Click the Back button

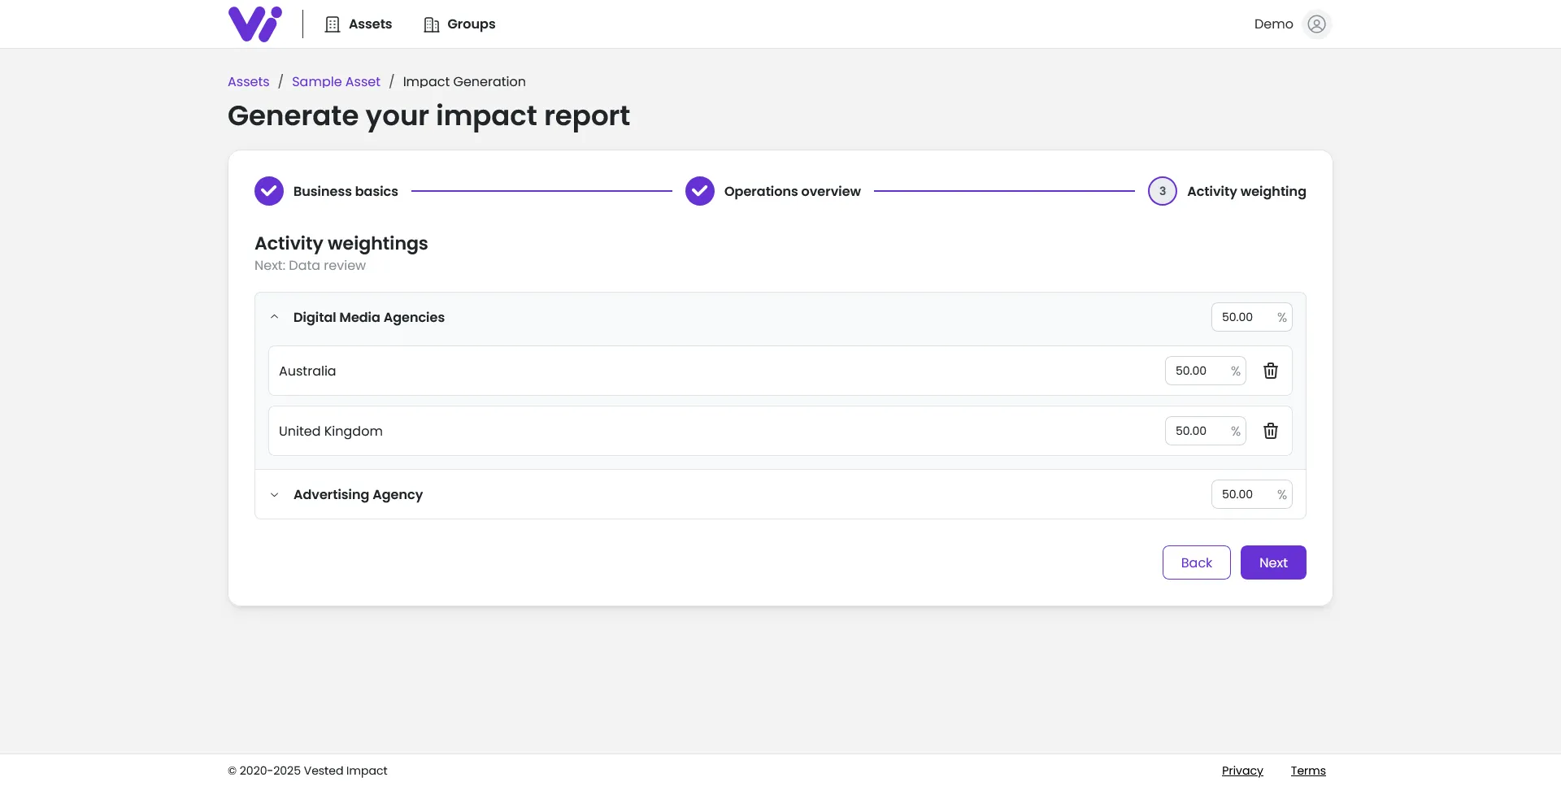[x=1196, y=562]
